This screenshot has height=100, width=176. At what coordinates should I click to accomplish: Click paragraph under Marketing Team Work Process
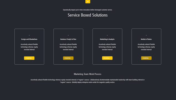[88, 81]
